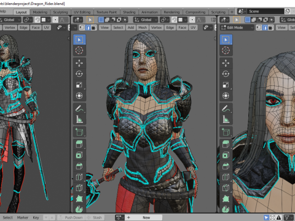The width and height of the screenshot is (295, 221).
Task: Select the Knife tool in middle viewport
Action: point(79,188)
